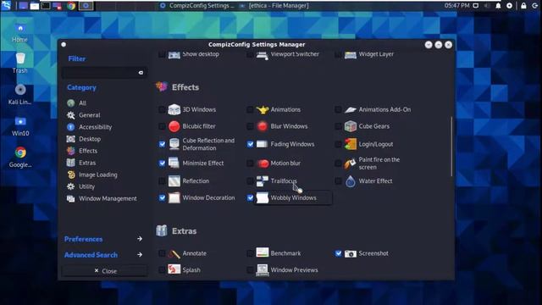Open the Advanced Search link
Image resolution: width=542 pixels, height=305 pixels.
tap(91, 255)
